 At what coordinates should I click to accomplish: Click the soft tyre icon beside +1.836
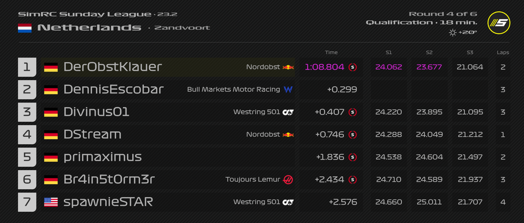[352, 157]
